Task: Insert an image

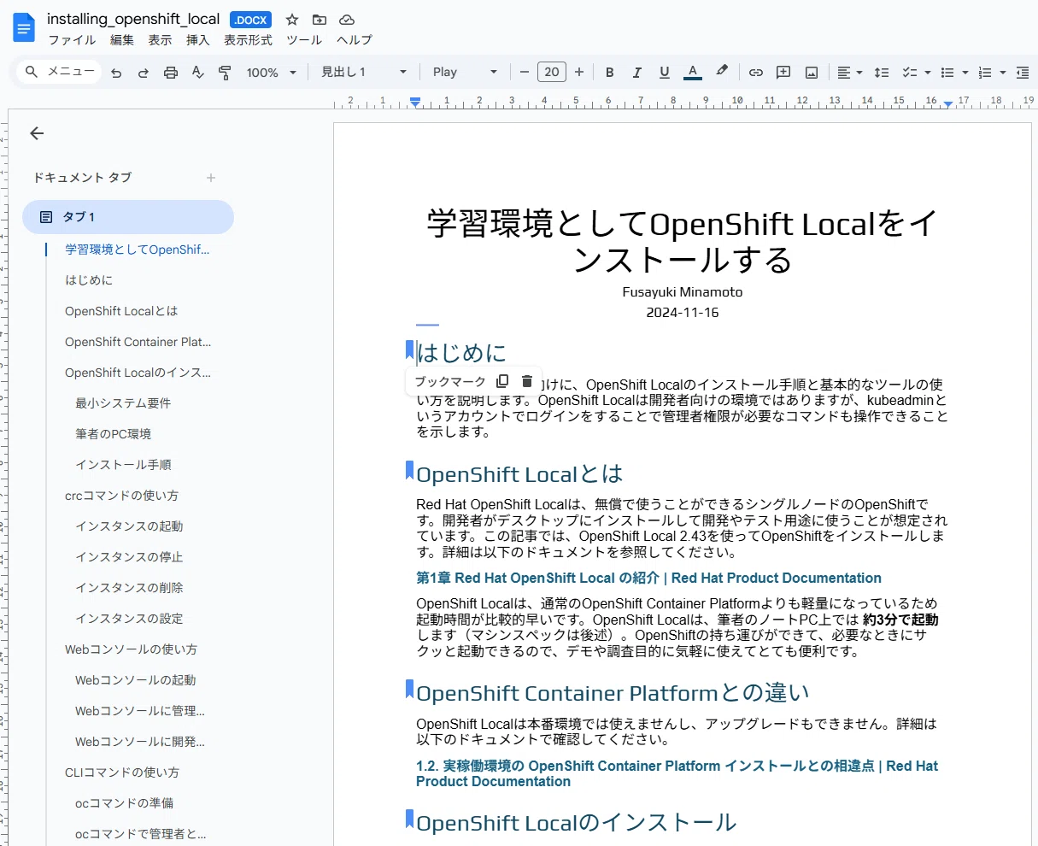Action: pos(812,73)
